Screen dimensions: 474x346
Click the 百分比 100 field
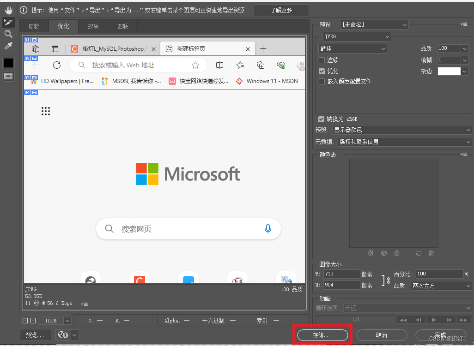[x=439, y=274]
